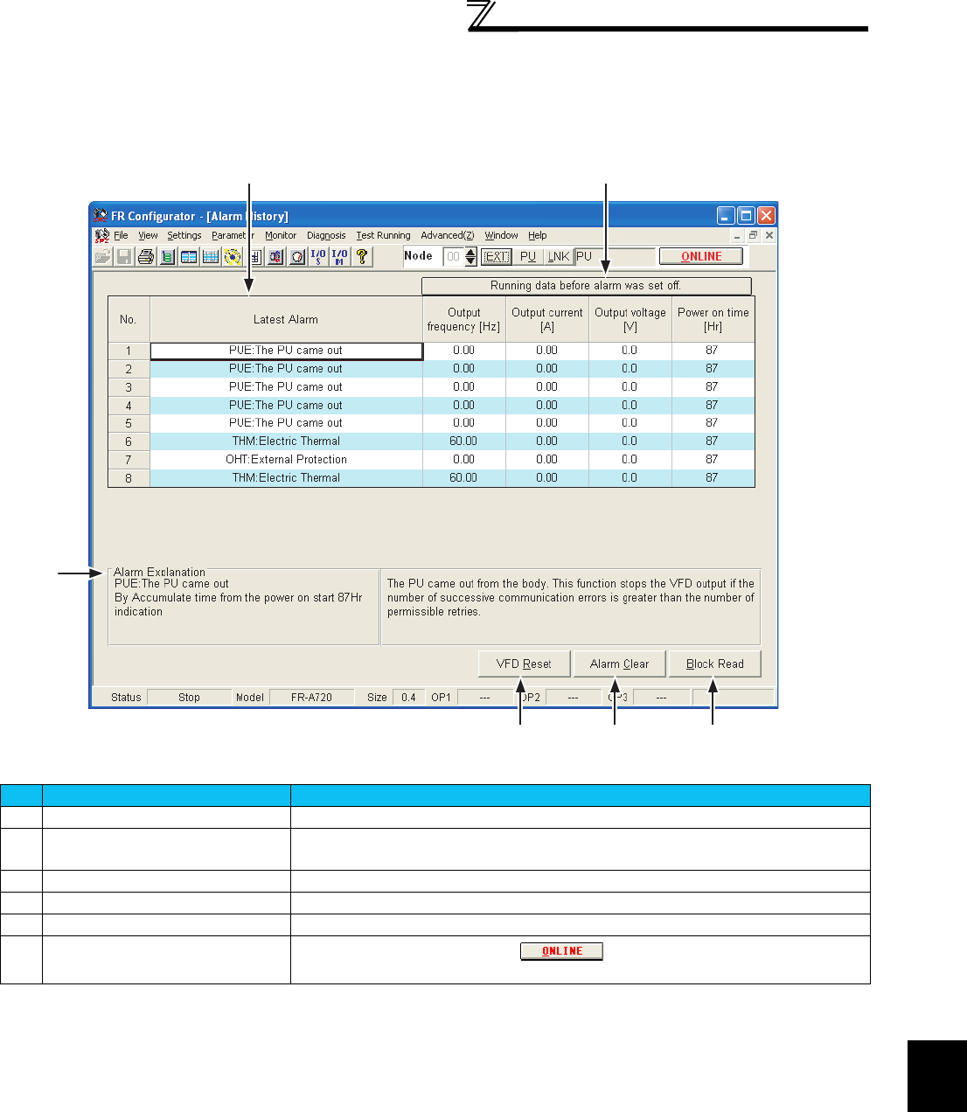The width and height of the screenshot is (967, 1112).
Task: Click the Print toolbar icon
Action: [x=145, y=256]
